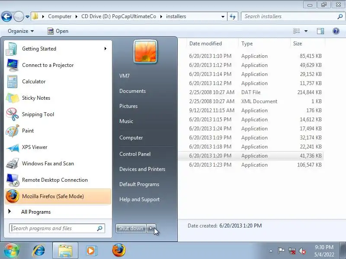This screenshot has width=346, height=259.
Task: Open Explorer help icon
Action: coord(336,31)
